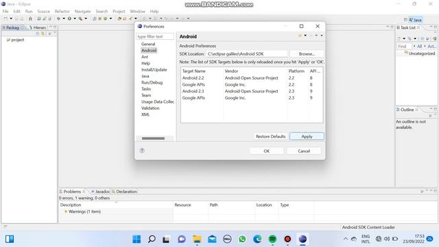Click the Vendor column header
Image resolution: width=439 pixels, height=247 pixels.
point(255,71)
